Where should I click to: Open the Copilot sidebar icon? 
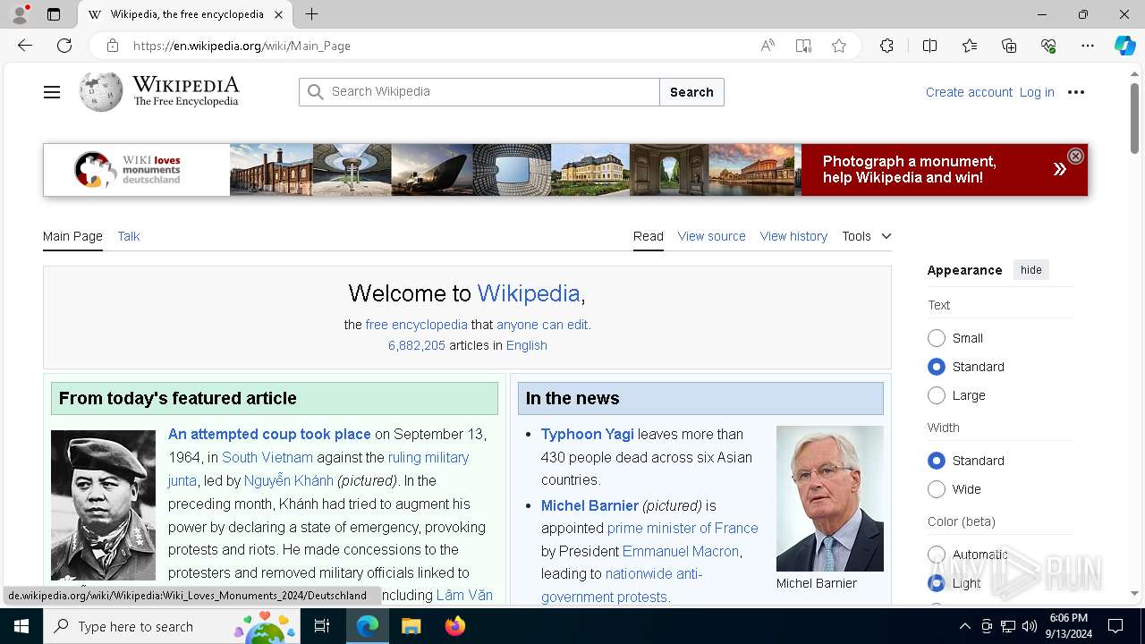1124,46
